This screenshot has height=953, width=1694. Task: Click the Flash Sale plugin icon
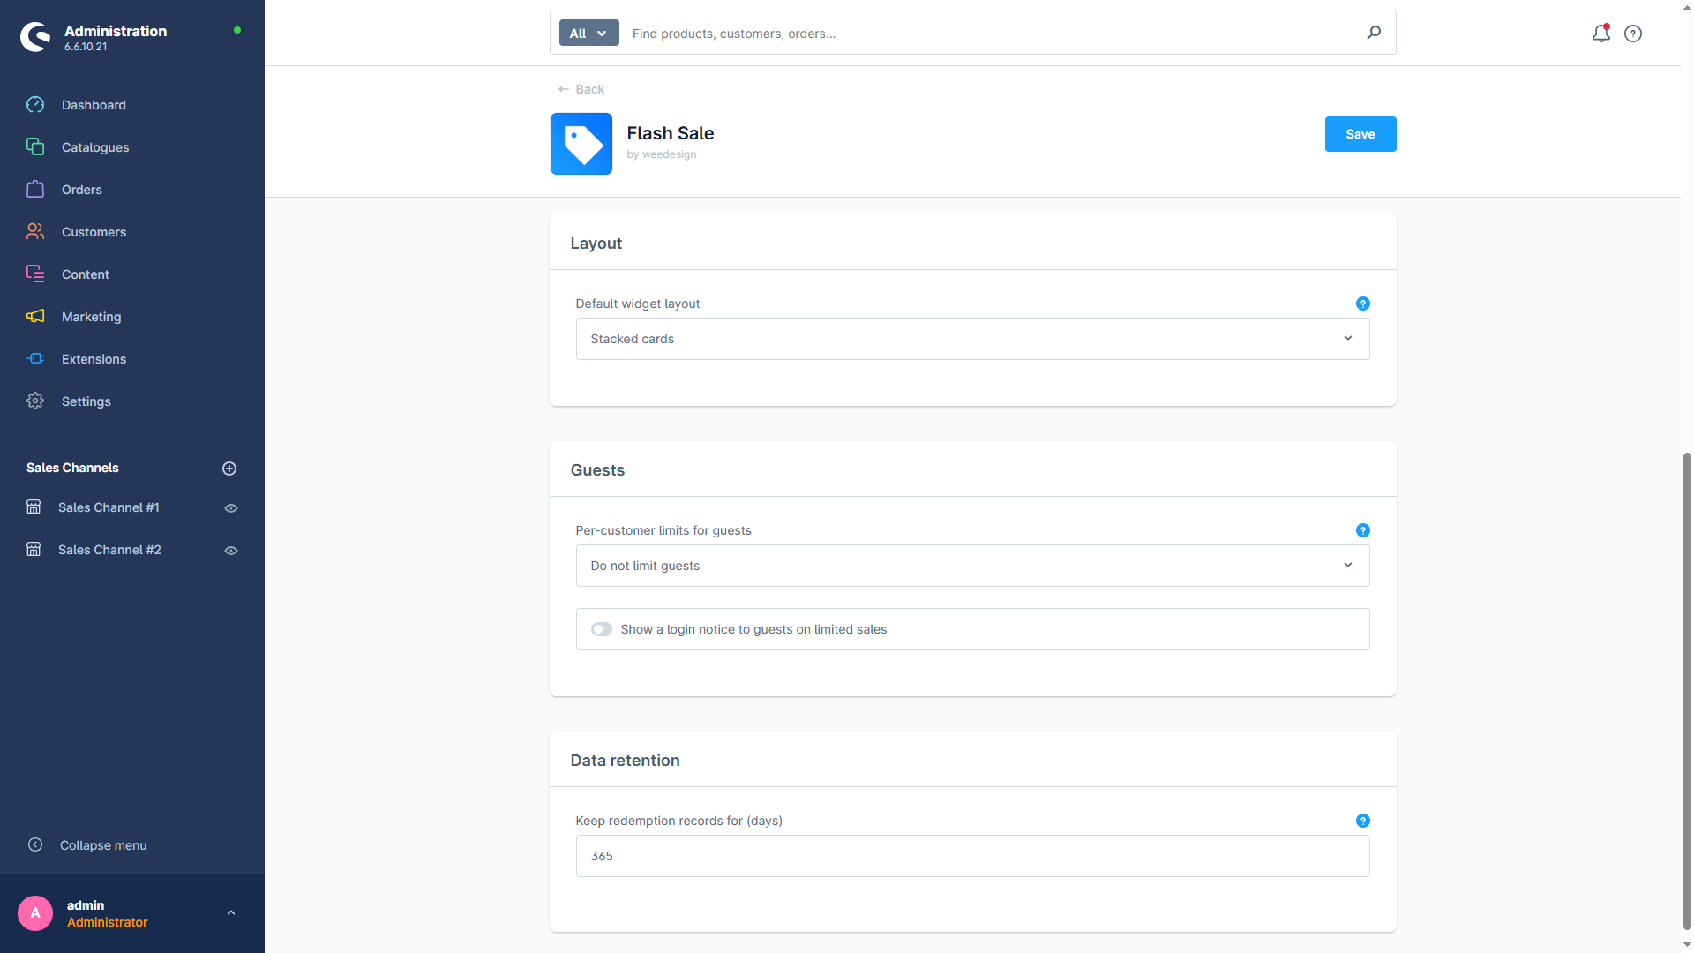coord(581,144)
